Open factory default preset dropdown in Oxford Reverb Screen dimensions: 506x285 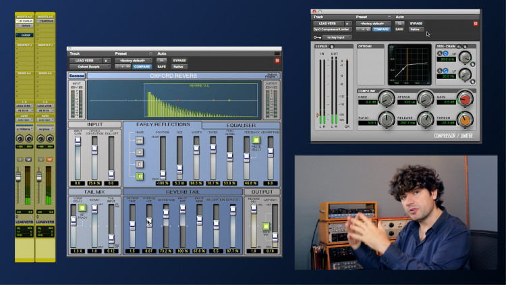[x=134, y=60]
